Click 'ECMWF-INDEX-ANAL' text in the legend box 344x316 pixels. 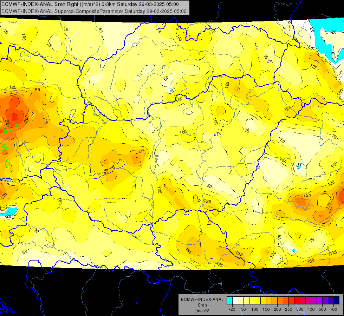point(202,299)
